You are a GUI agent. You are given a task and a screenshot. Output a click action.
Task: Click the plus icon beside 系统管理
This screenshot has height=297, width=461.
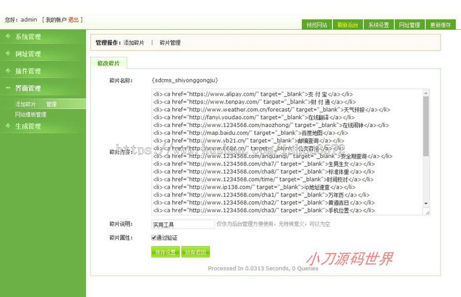click(x=7, y=36)
